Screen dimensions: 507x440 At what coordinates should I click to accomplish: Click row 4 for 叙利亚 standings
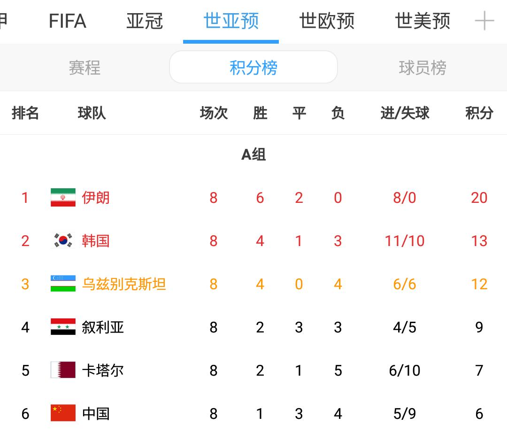(253, 327)
